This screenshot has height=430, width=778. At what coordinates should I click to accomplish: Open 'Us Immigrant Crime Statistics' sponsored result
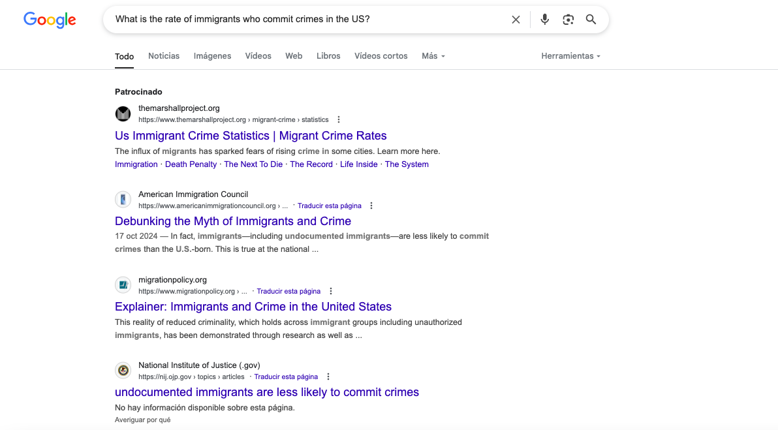251,136
